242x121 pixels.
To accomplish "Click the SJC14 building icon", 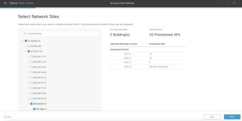I will [x=35, y=72].
